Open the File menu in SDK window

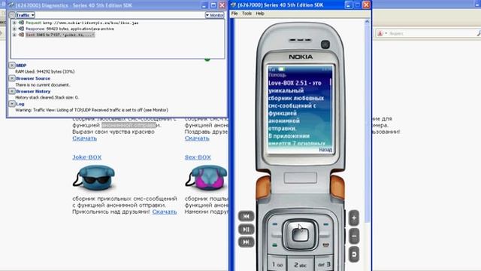click(234, 14)
